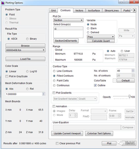
Task: Click the ColorTable swatch box
Action: [115, 81]
